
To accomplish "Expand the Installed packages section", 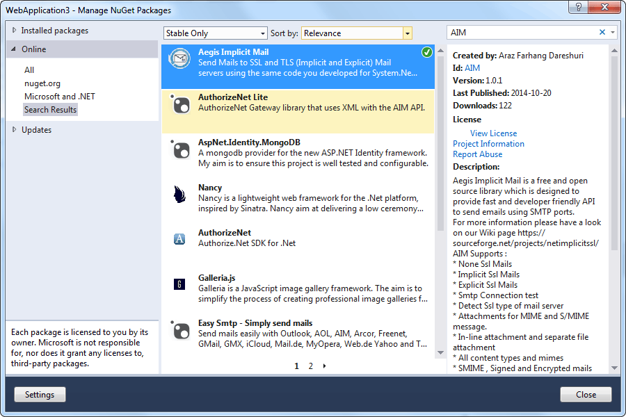I will [15, 31].
